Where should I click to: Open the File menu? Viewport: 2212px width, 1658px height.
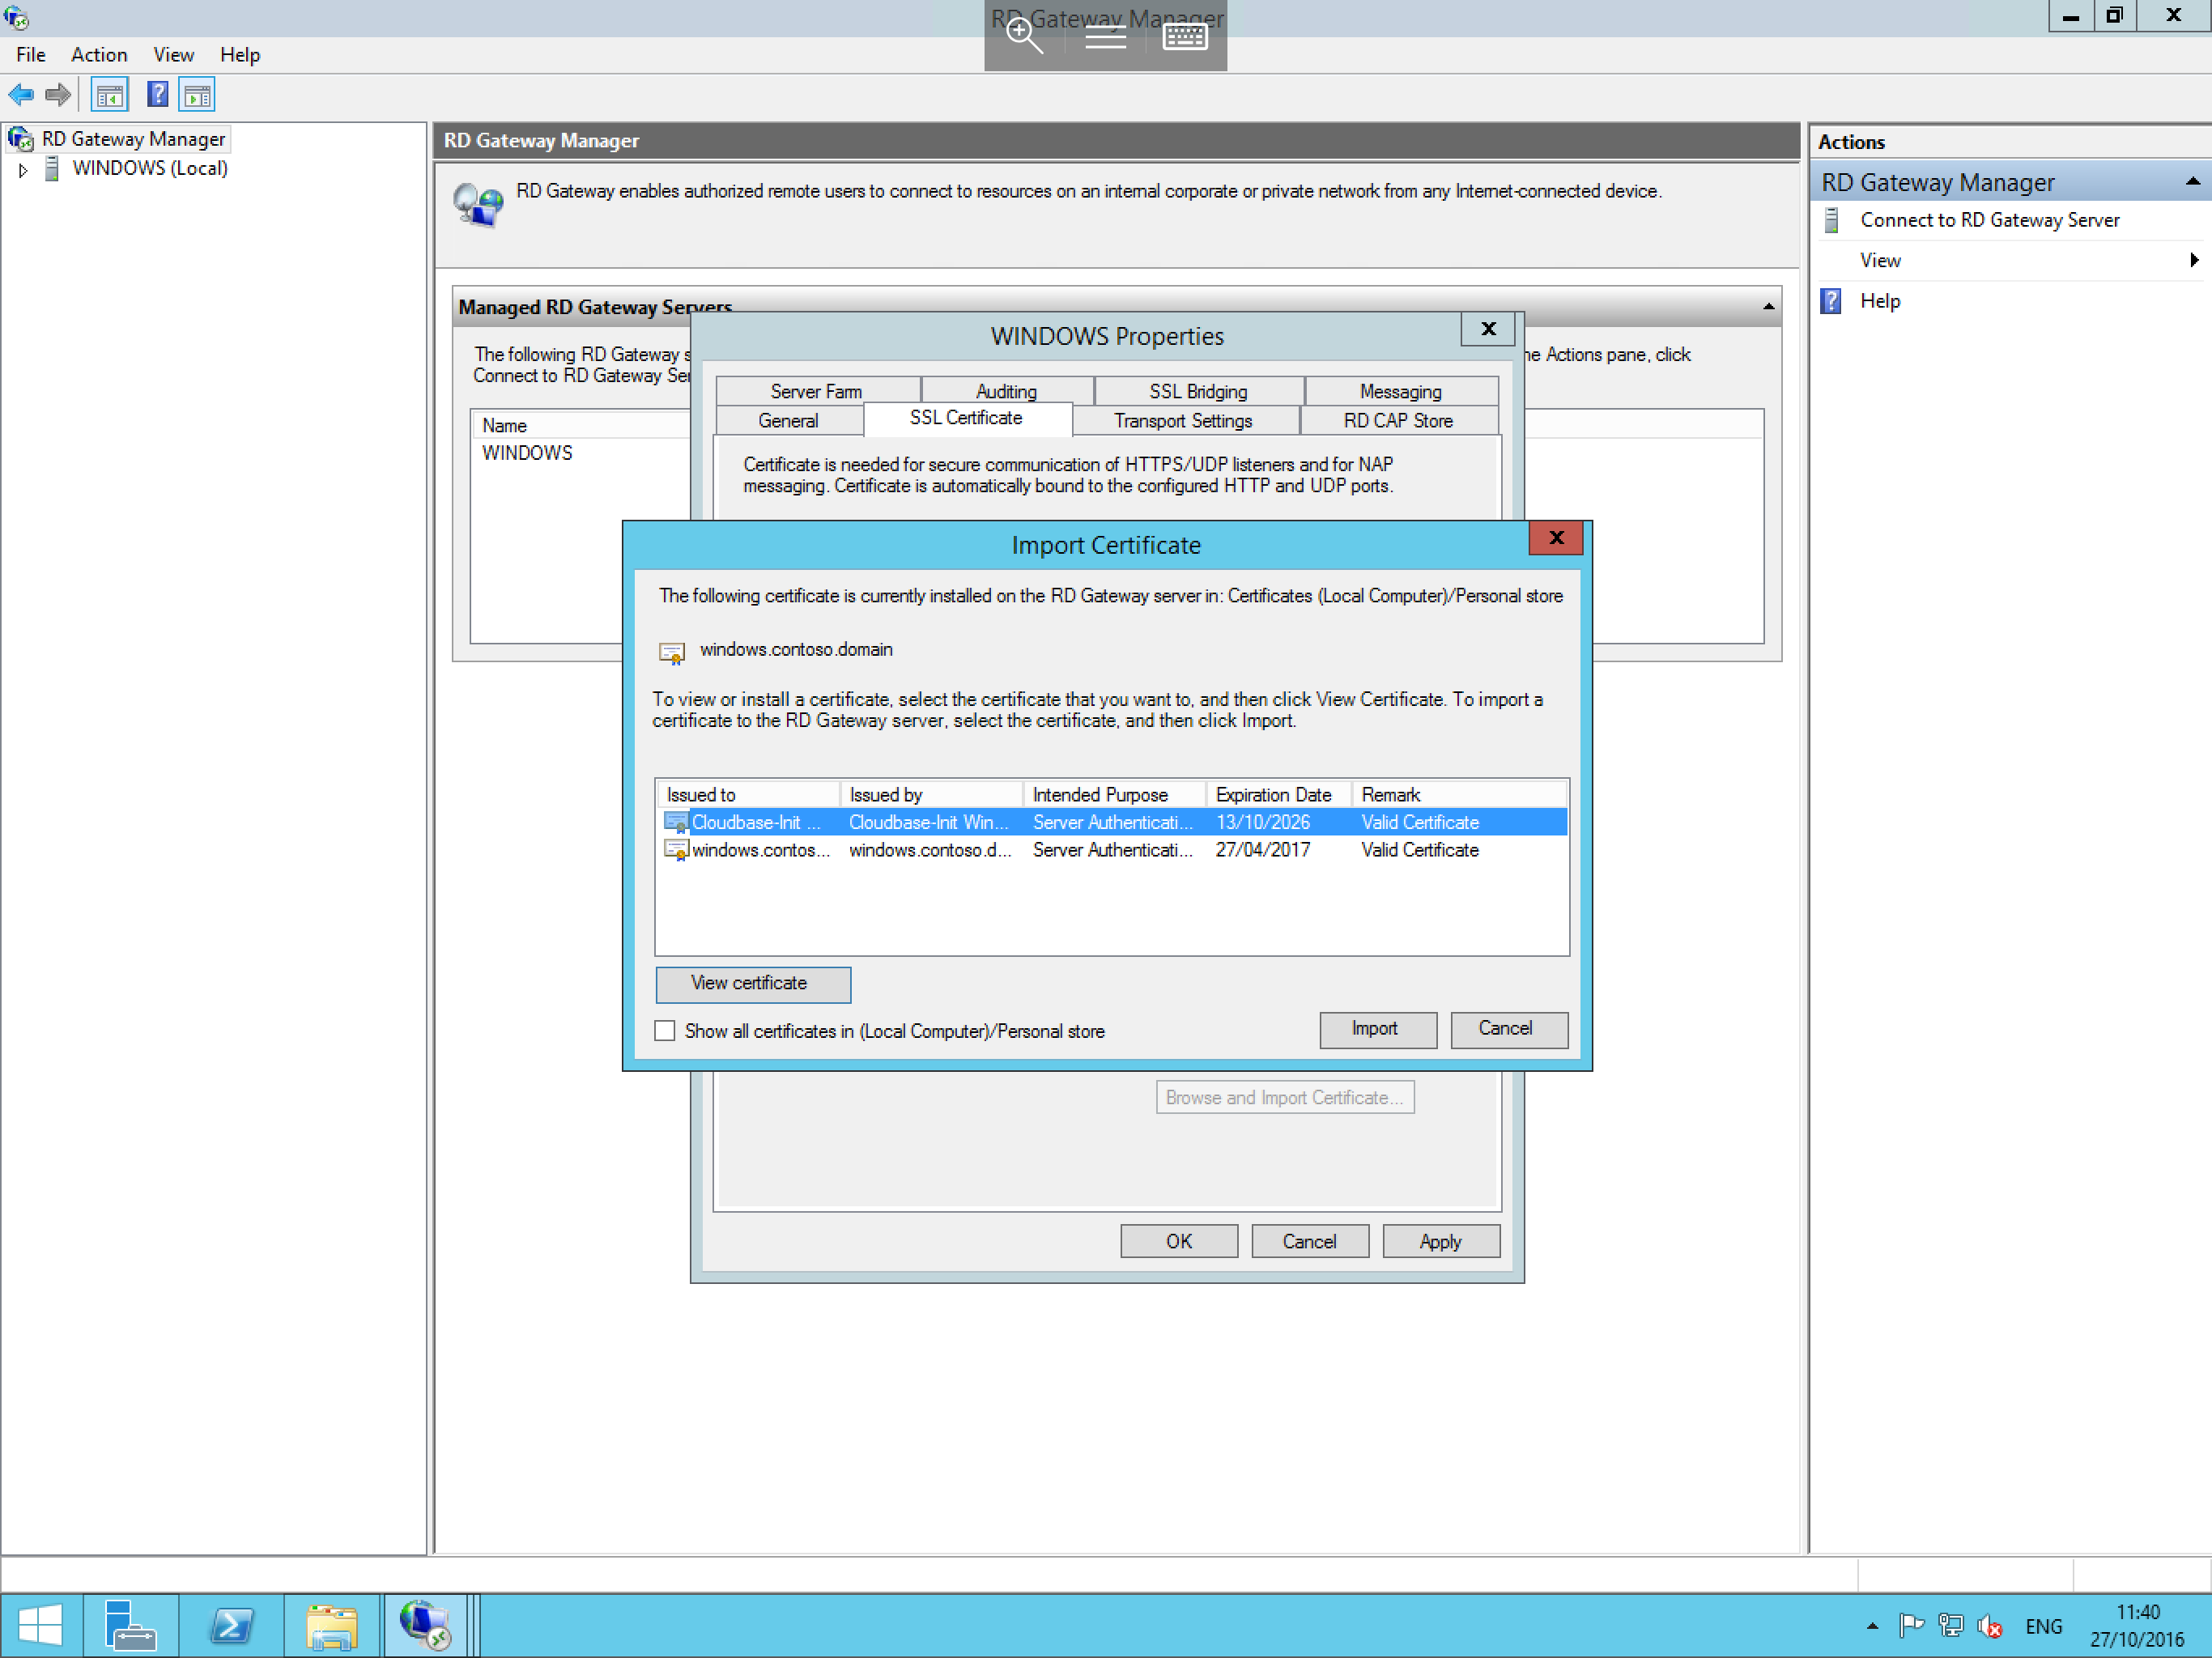tap(30, 55)
